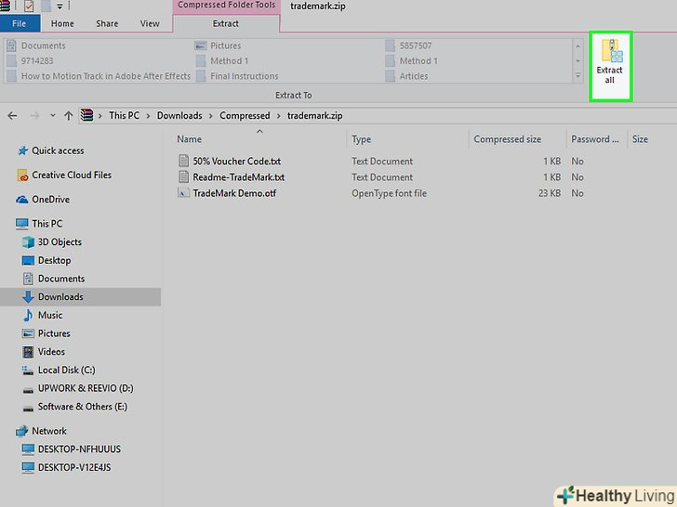Viewport: 677px width, 507px height.
Task: Click Compressed in the address breadcrumb
Action: point(245,115)
